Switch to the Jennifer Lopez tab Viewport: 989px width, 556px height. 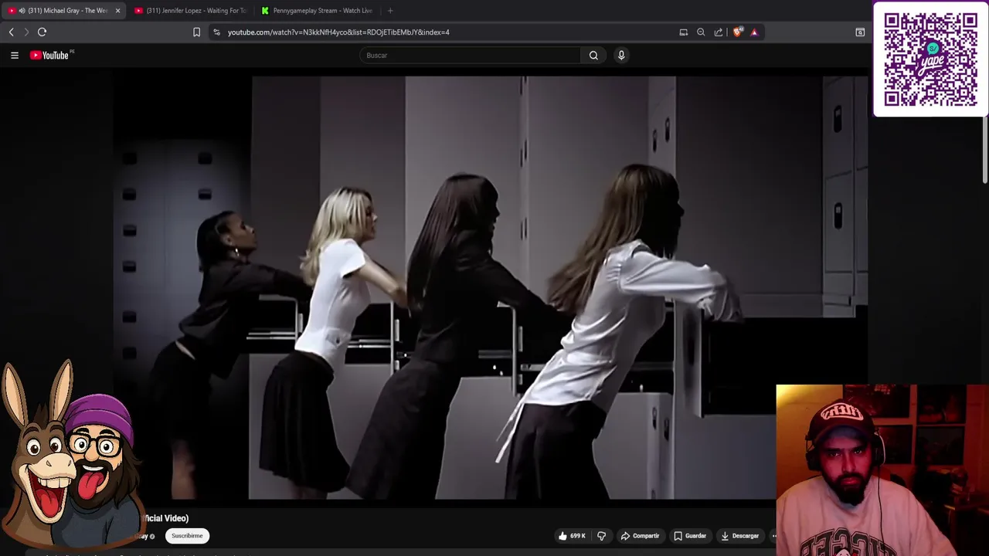pos(191,11)
